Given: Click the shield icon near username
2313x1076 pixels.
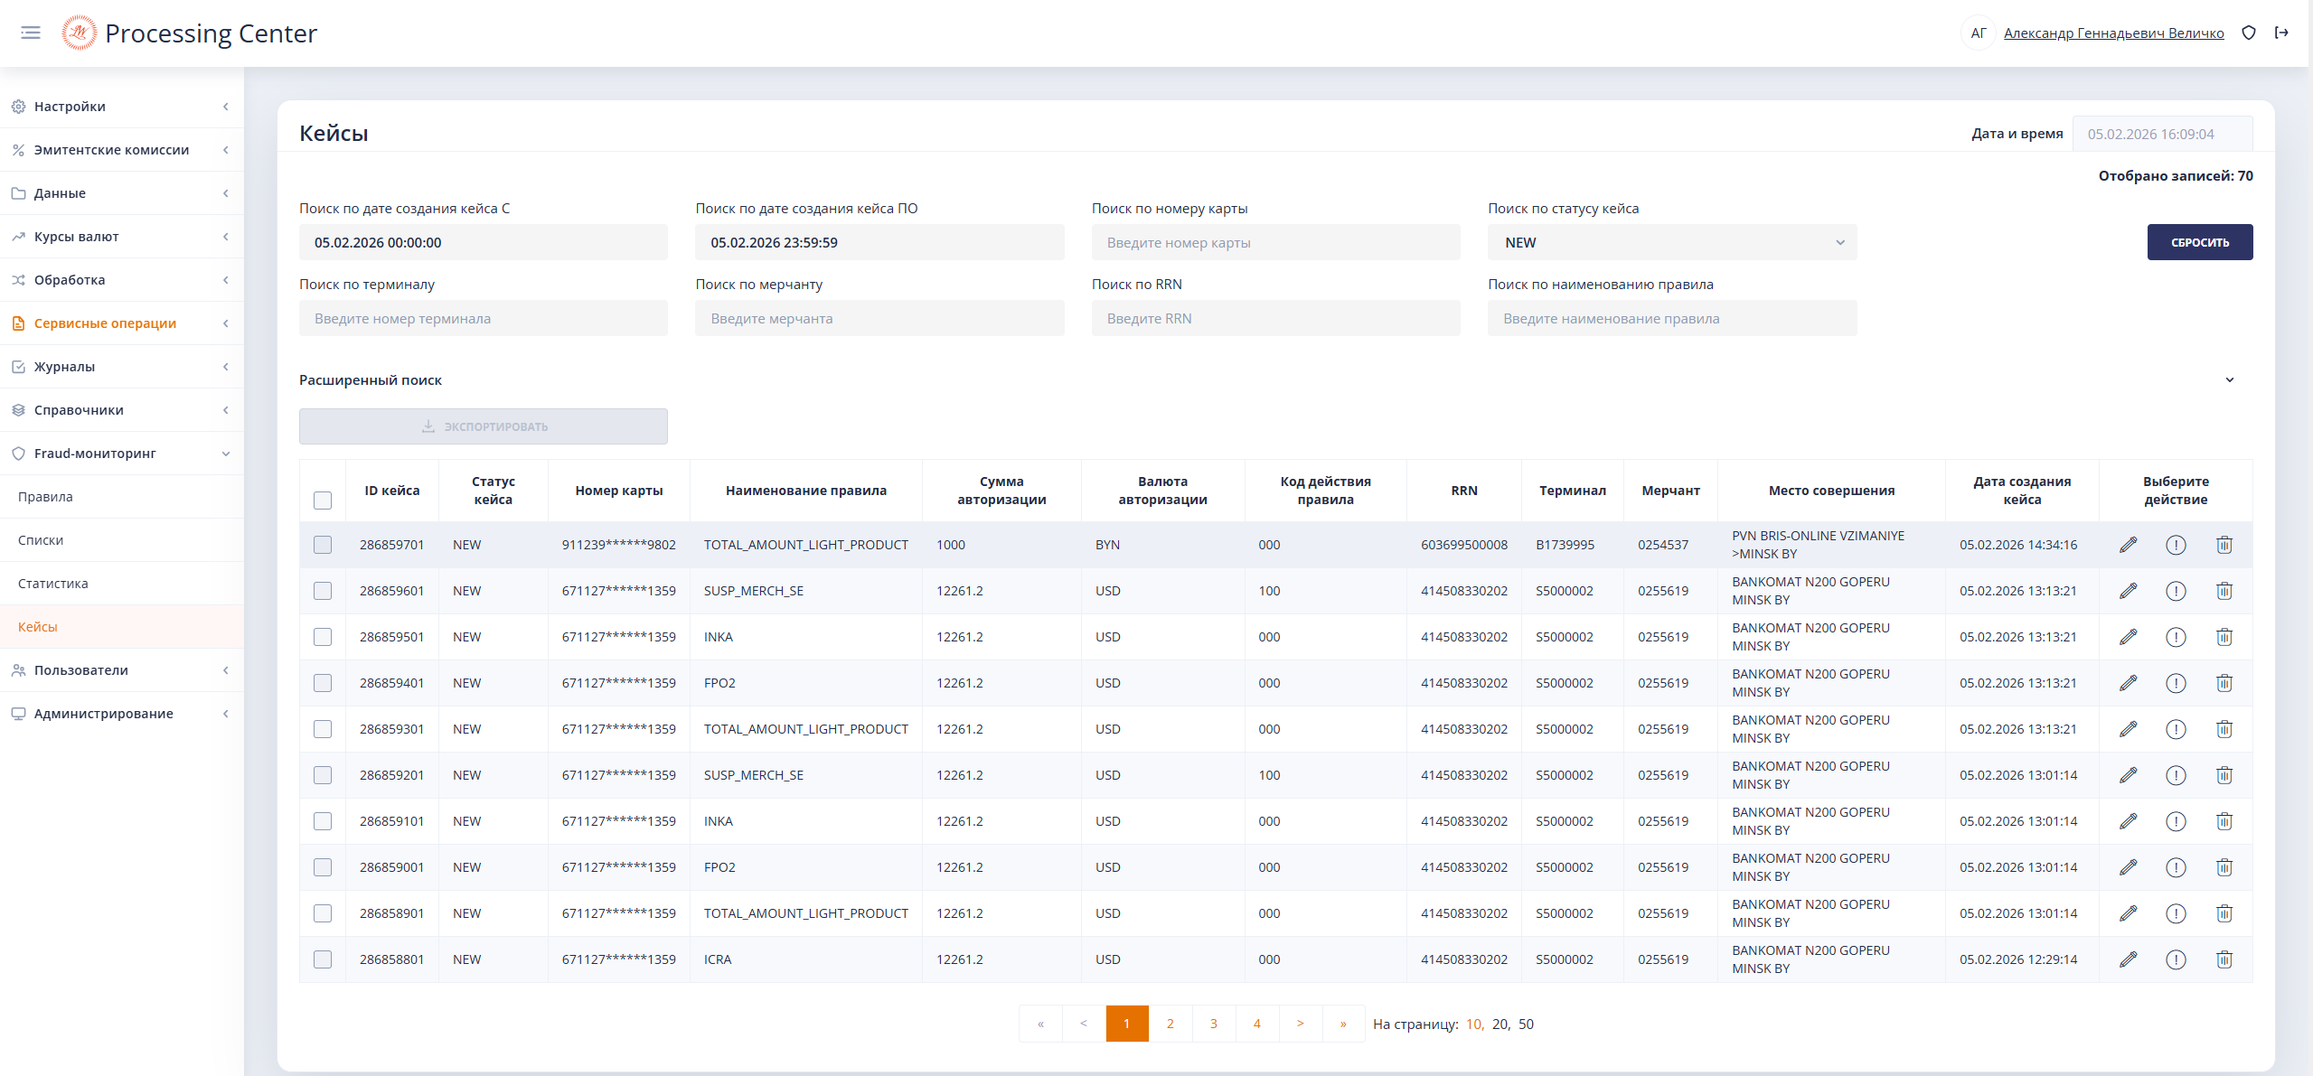Looking at the screenshot, I should [2249, 33].
